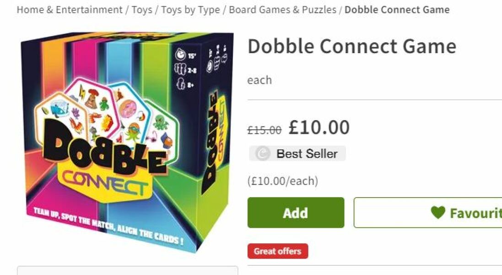
Task: Click the green Add button
Action: pyautogui.click(x=296, y=213)
